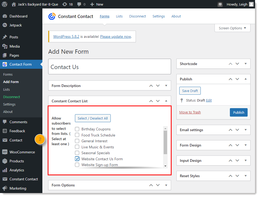The image size is (259, 197).
Task: Click the WordPress 5.8.2 link
Action: 66,37
